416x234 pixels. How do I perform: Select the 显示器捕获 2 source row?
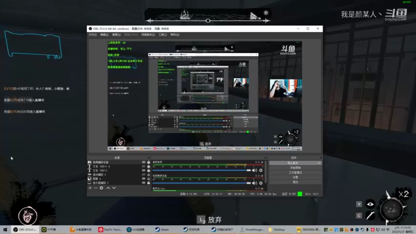pos(119,183)
